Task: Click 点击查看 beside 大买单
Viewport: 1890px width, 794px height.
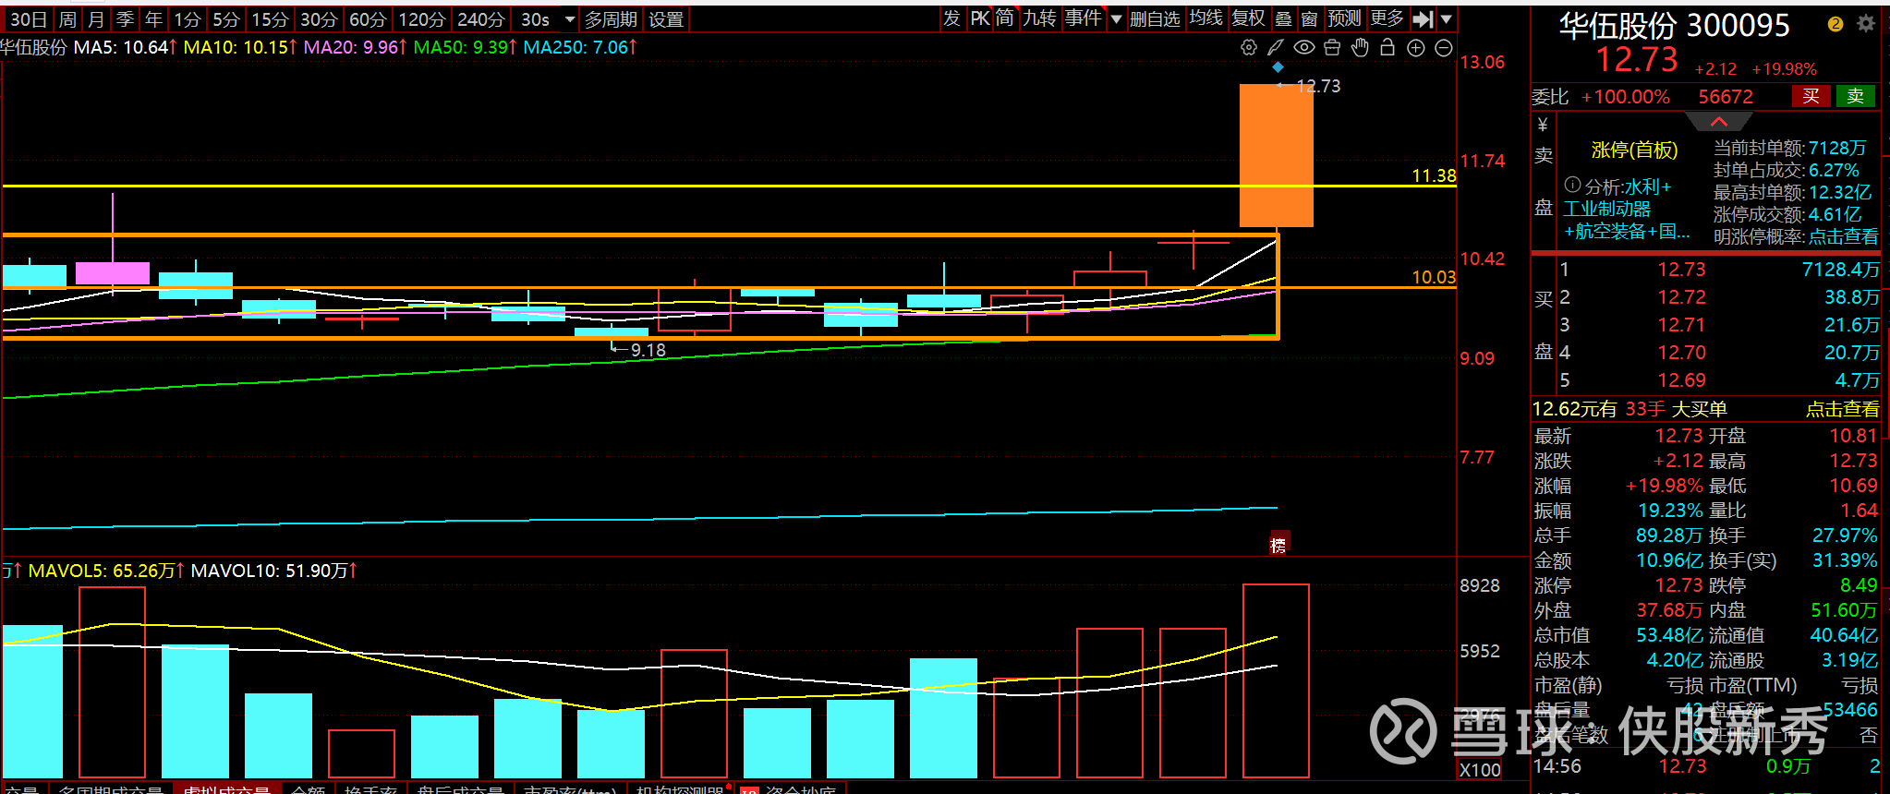Action: 1843,409
